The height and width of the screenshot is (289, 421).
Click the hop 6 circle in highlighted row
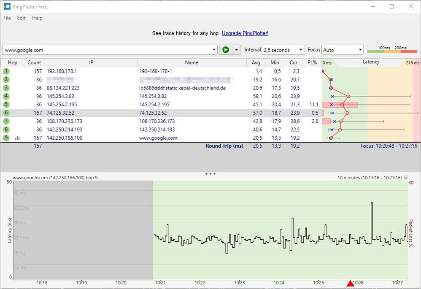point(6,113)
